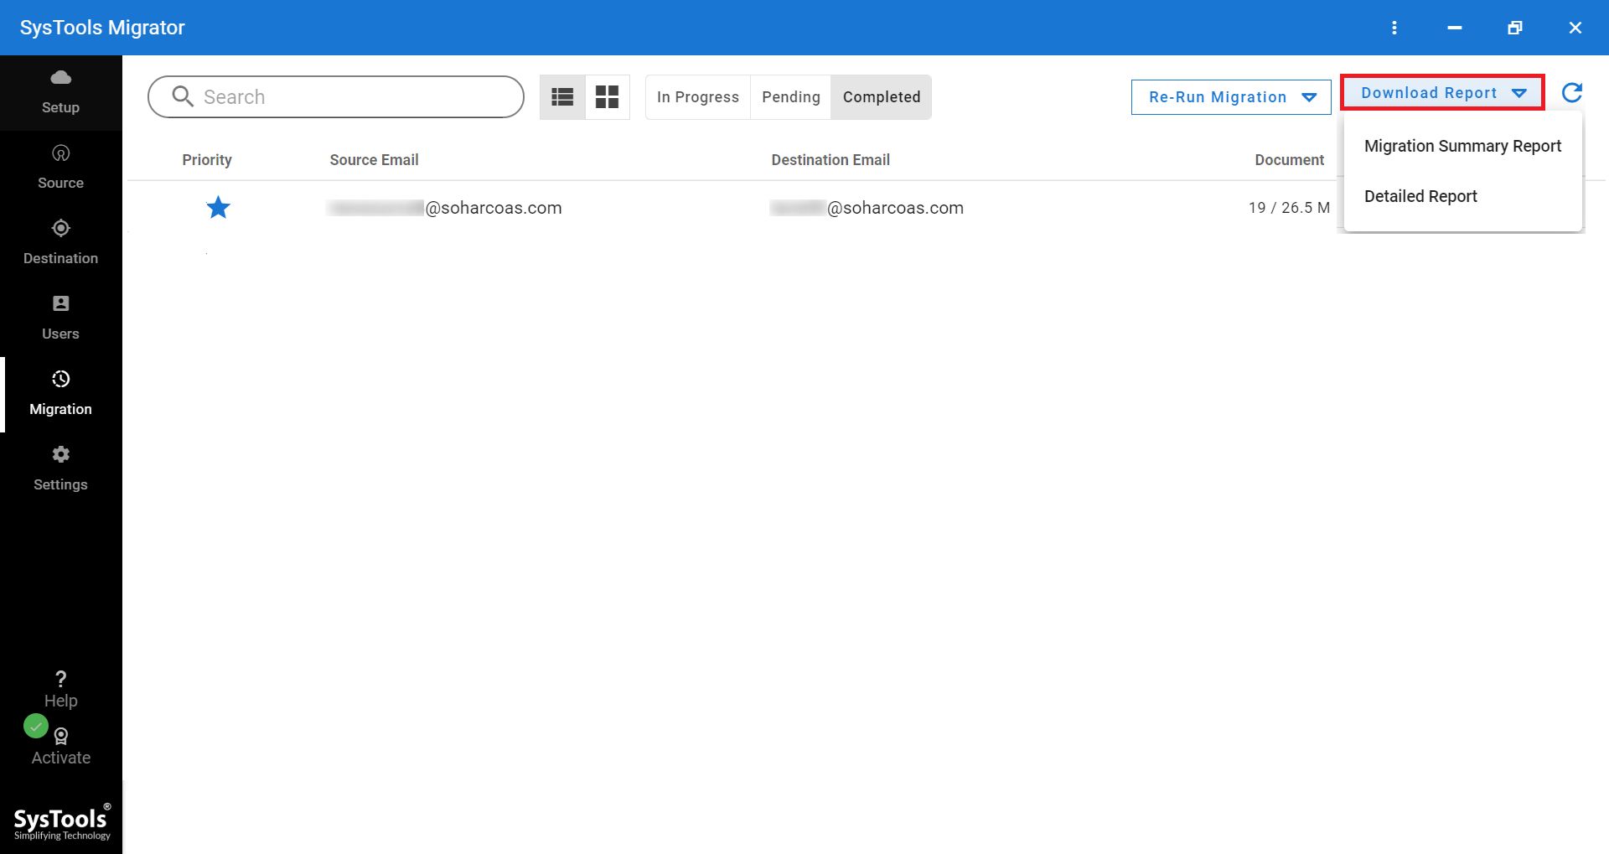Choose Migration Summary Report option

pyautogui.click(x=1462, y=146)
